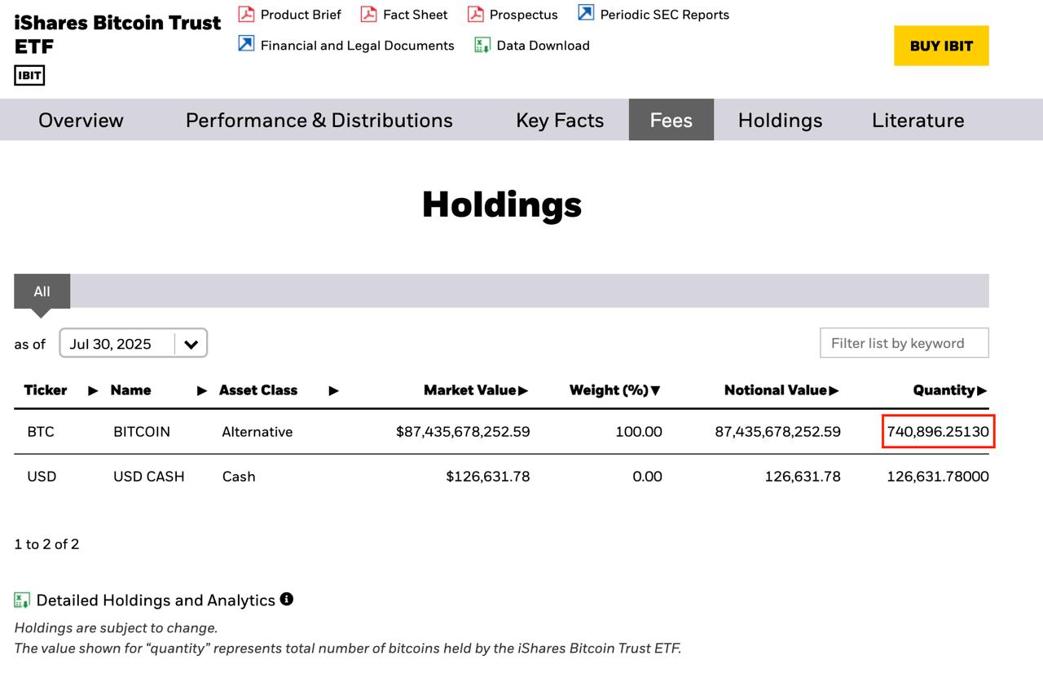Click the BITCOIN name cell

click(142, 432)
